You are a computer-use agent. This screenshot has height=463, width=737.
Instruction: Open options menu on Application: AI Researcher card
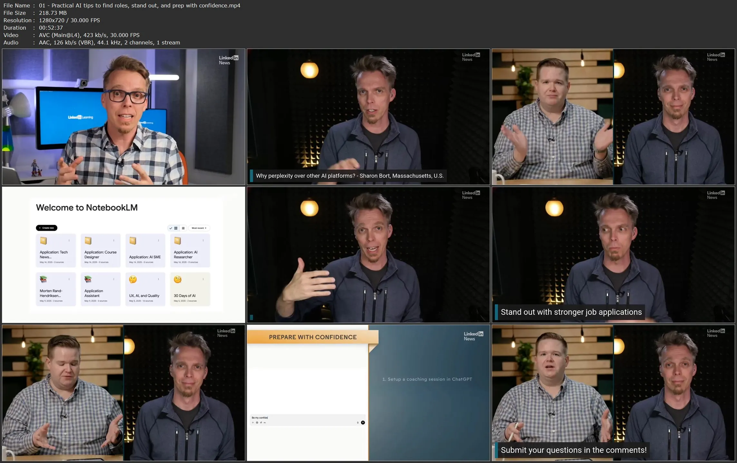(x=203, y=240)
